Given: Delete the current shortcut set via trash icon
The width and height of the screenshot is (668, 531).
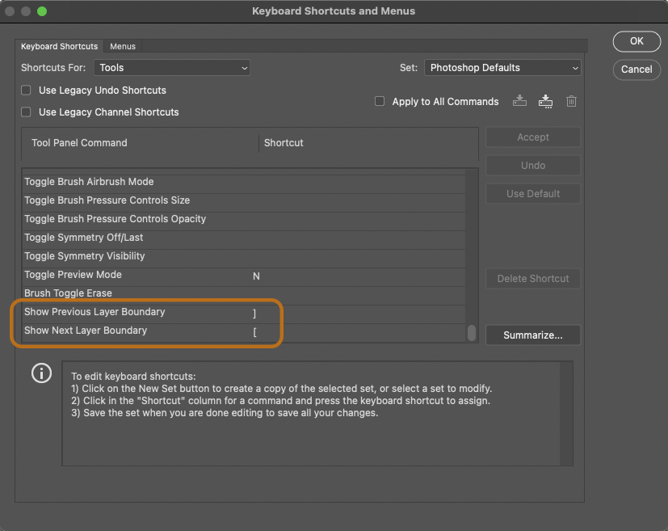Looking at the screenshot, I should 571,100.
